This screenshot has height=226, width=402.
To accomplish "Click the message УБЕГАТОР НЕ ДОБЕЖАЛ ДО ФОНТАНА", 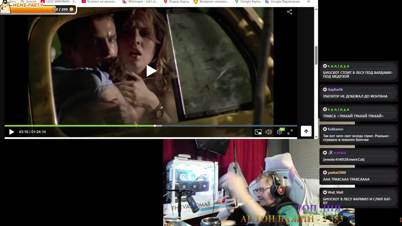I will [355, 96].
